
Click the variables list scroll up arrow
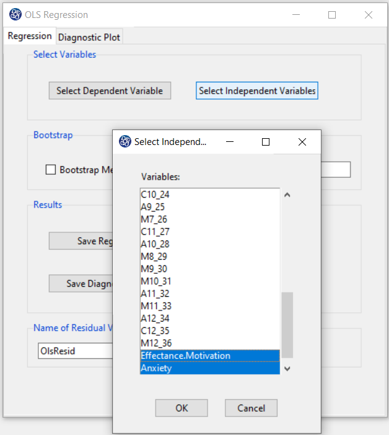[287, 195]
